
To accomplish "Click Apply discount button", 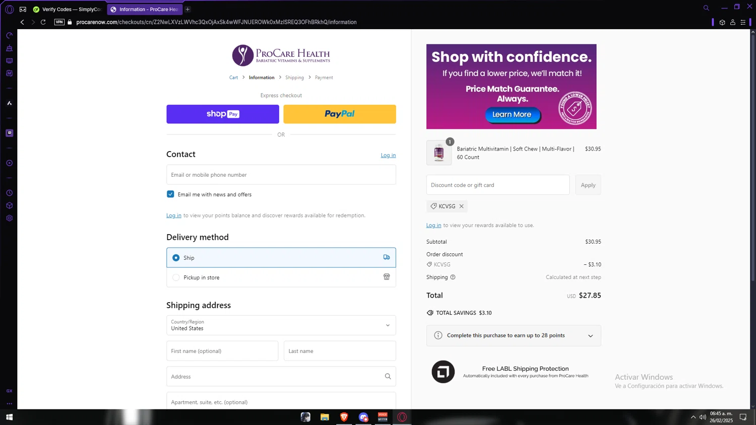I will [588, 185].
